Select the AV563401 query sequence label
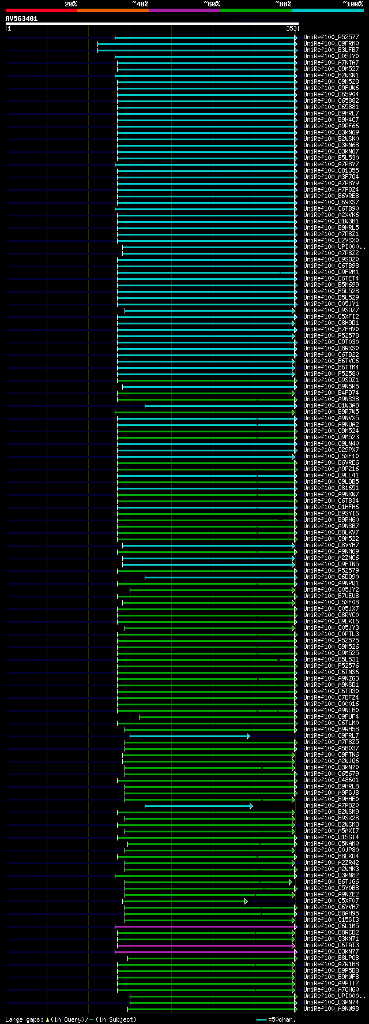The width and height of the screenshot is (369, 1024). tap(21, 18)
